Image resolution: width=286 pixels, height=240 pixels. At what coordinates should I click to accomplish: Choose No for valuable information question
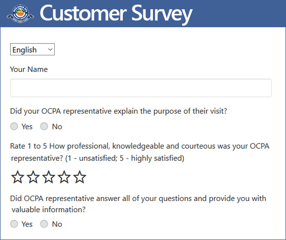coord(44,224)
